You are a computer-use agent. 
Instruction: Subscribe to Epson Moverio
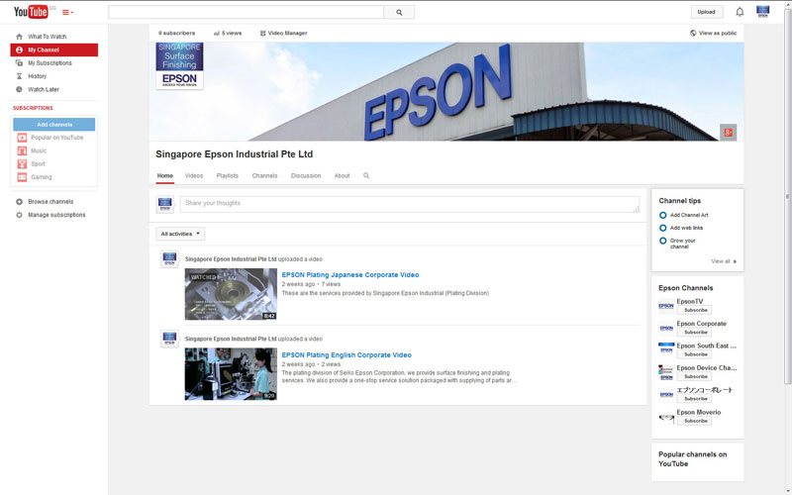point(696,422)
